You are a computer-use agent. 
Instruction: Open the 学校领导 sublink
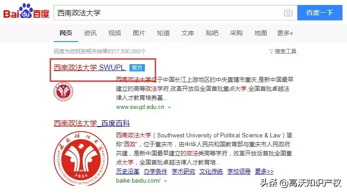click(239, 171)
